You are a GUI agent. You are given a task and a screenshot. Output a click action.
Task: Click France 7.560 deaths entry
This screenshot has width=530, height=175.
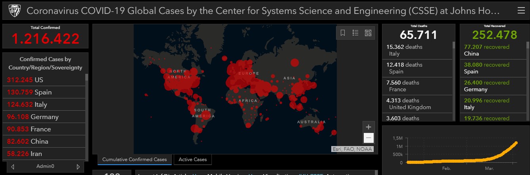pos(417,86)
